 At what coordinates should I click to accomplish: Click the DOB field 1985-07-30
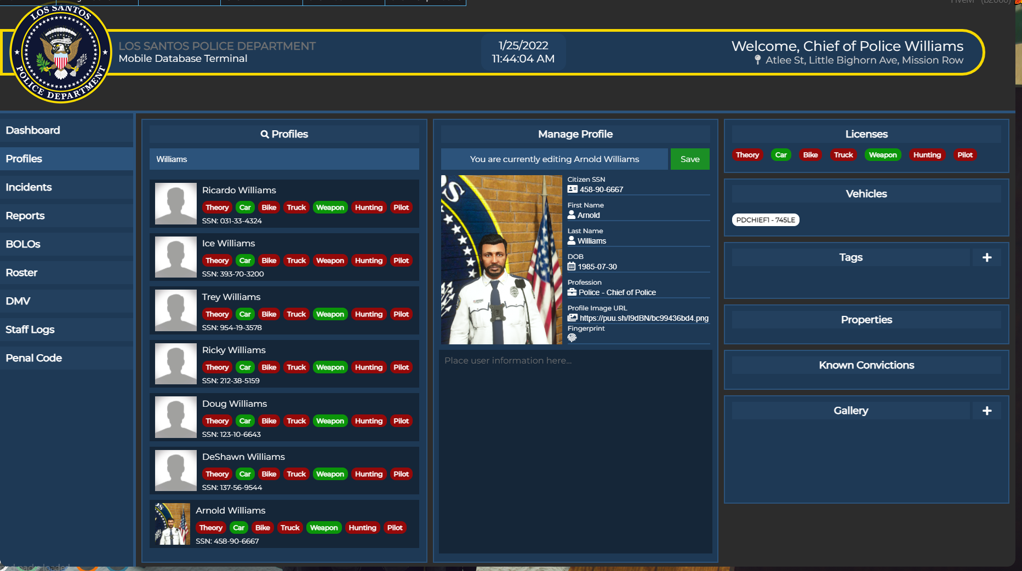click(x=638, y=267)
